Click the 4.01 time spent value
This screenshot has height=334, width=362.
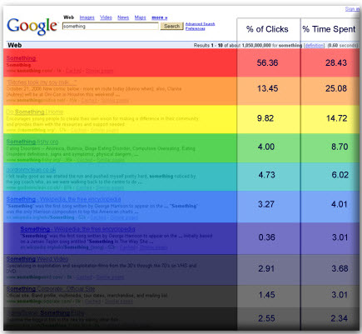(340, 204)
